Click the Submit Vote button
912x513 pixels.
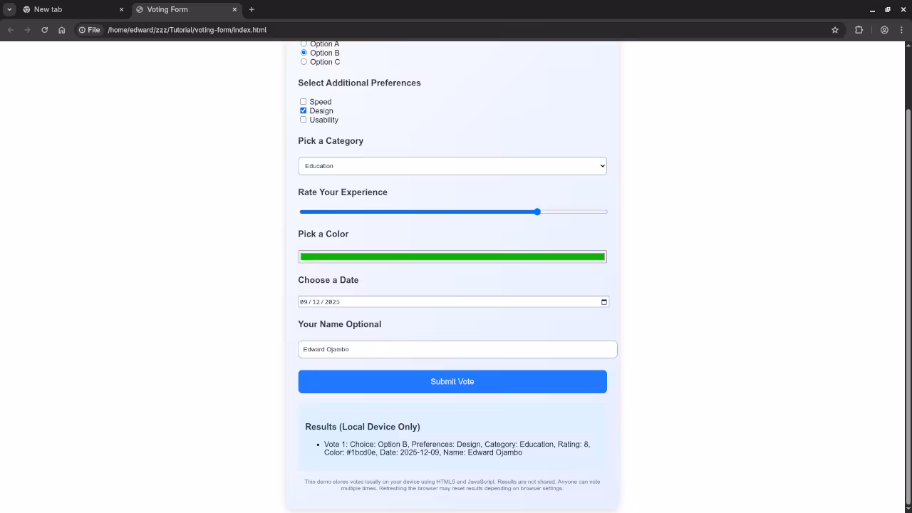pos(452,381)
